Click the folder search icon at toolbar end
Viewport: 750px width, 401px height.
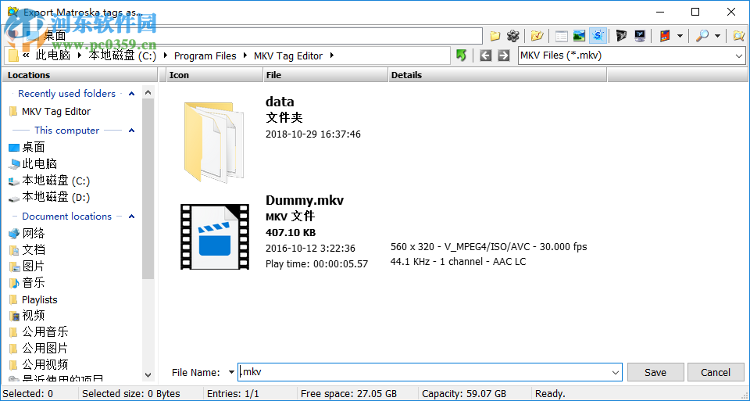click(738, 36)
